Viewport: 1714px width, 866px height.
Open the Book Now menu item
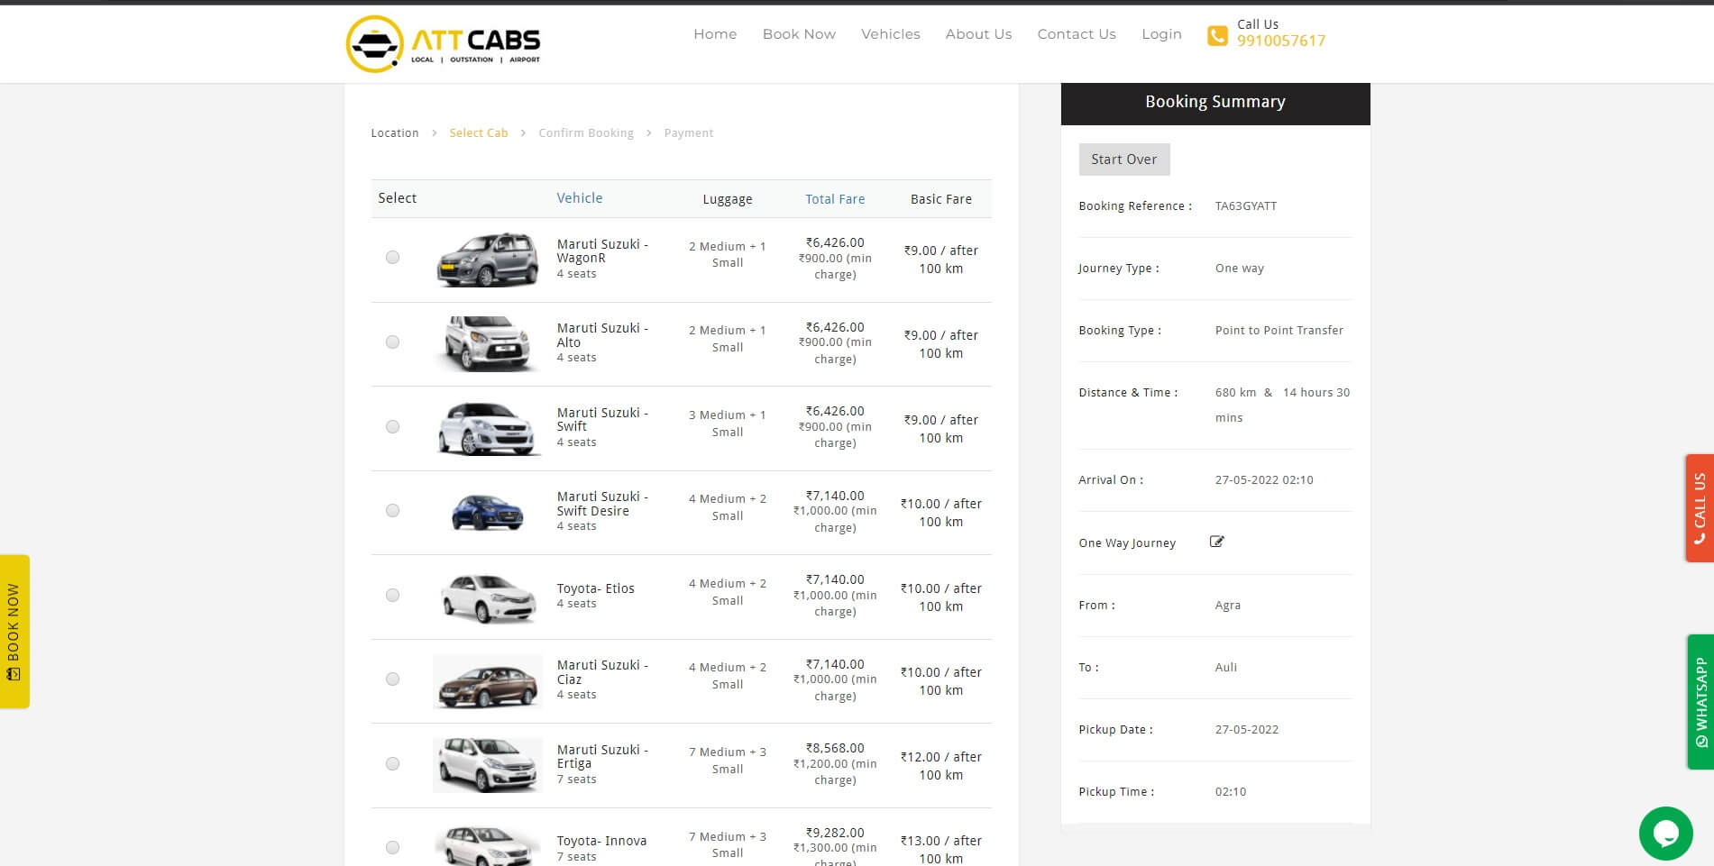[x=799, y=34]
